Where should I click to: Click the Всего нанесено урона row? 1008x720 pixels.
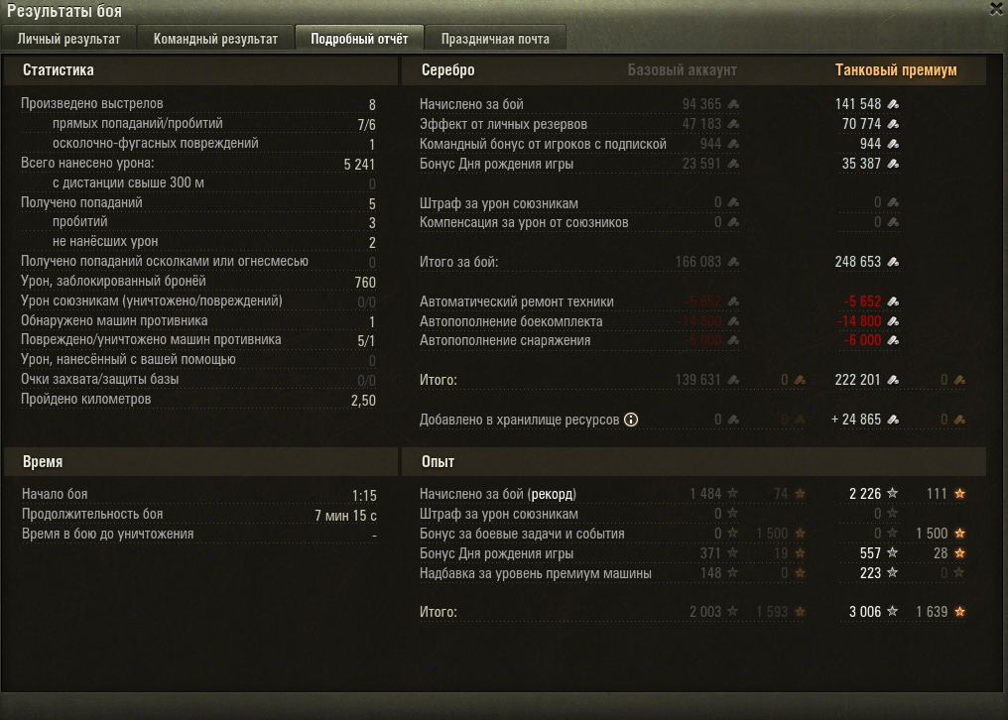point(198,164)
